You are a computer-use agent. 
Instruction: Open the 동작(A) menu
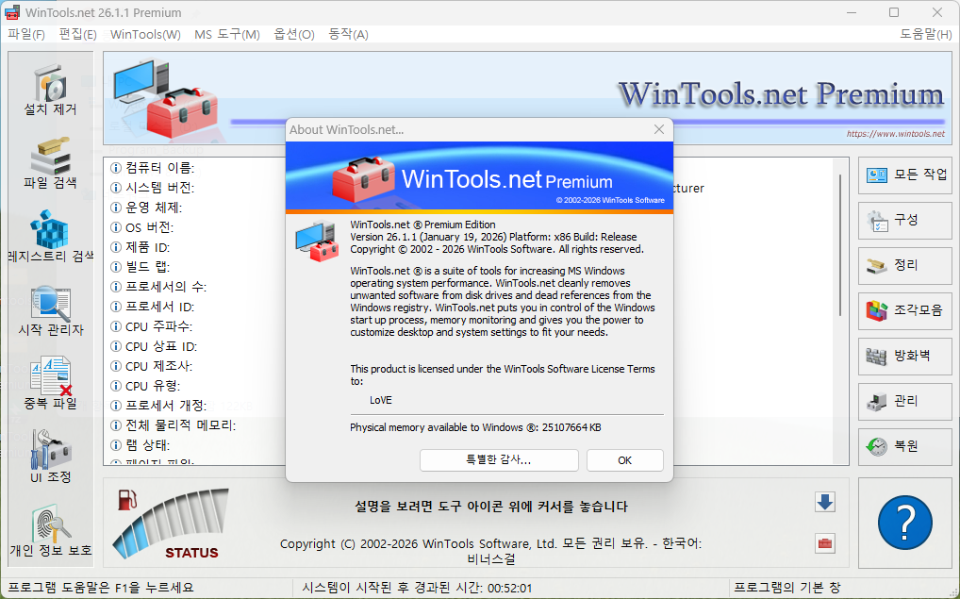(x=348, y=34)
